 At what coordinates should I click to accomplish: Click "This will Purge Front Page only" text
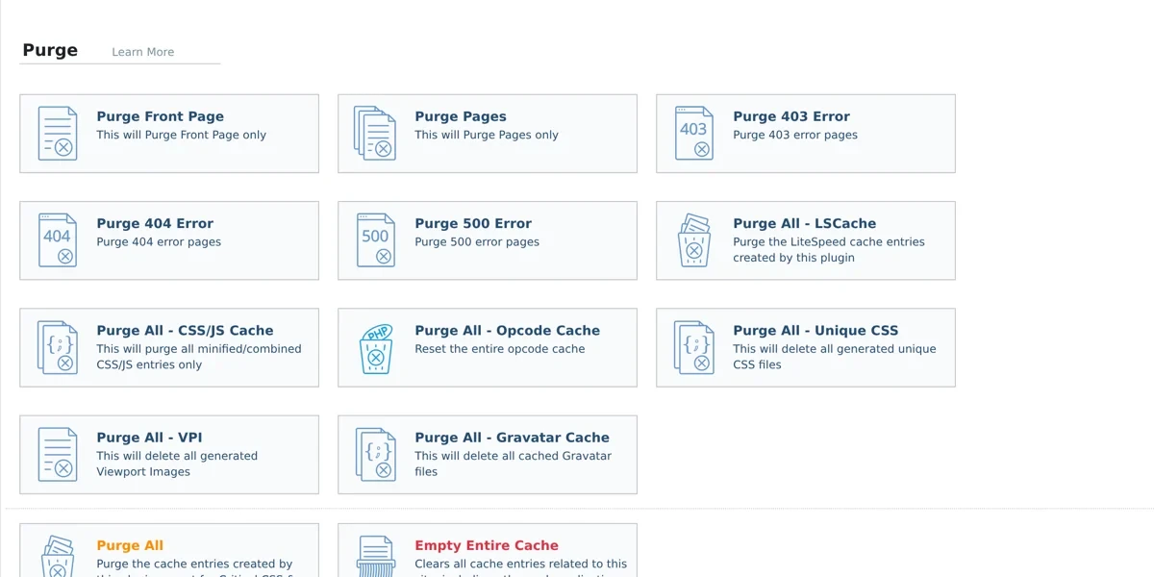click(182, 135)
